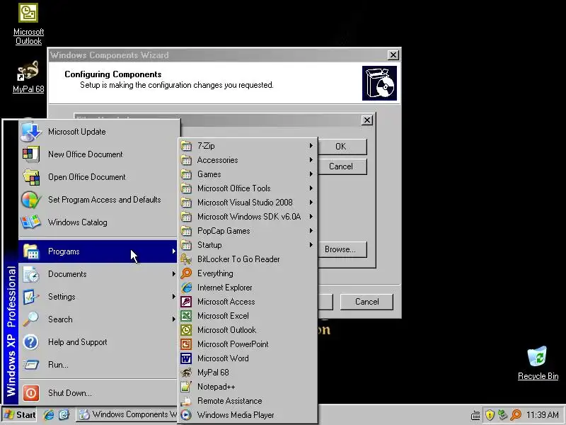Click the Open Office Document icon

[31, 177]
